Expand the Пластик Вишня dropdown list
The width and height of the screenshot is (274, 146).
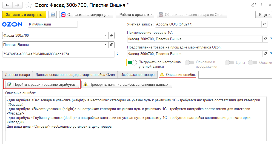pos(105,45)
